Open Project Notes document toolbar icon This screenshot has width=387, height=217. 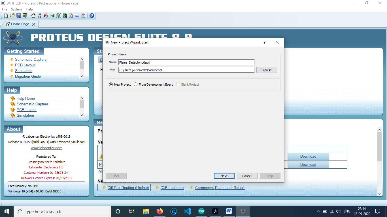tap(83, 16)
